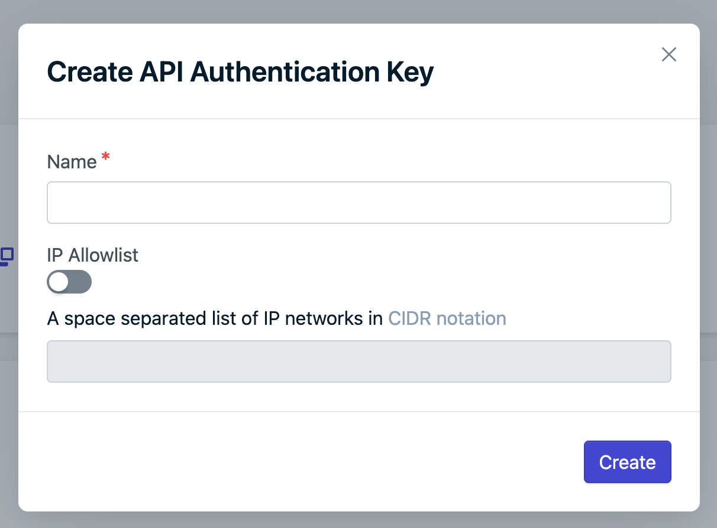The image size is (717, 528).
Task: Click the IP Allowlist label text
Action: pyautogui.click(x=92, y=255)
